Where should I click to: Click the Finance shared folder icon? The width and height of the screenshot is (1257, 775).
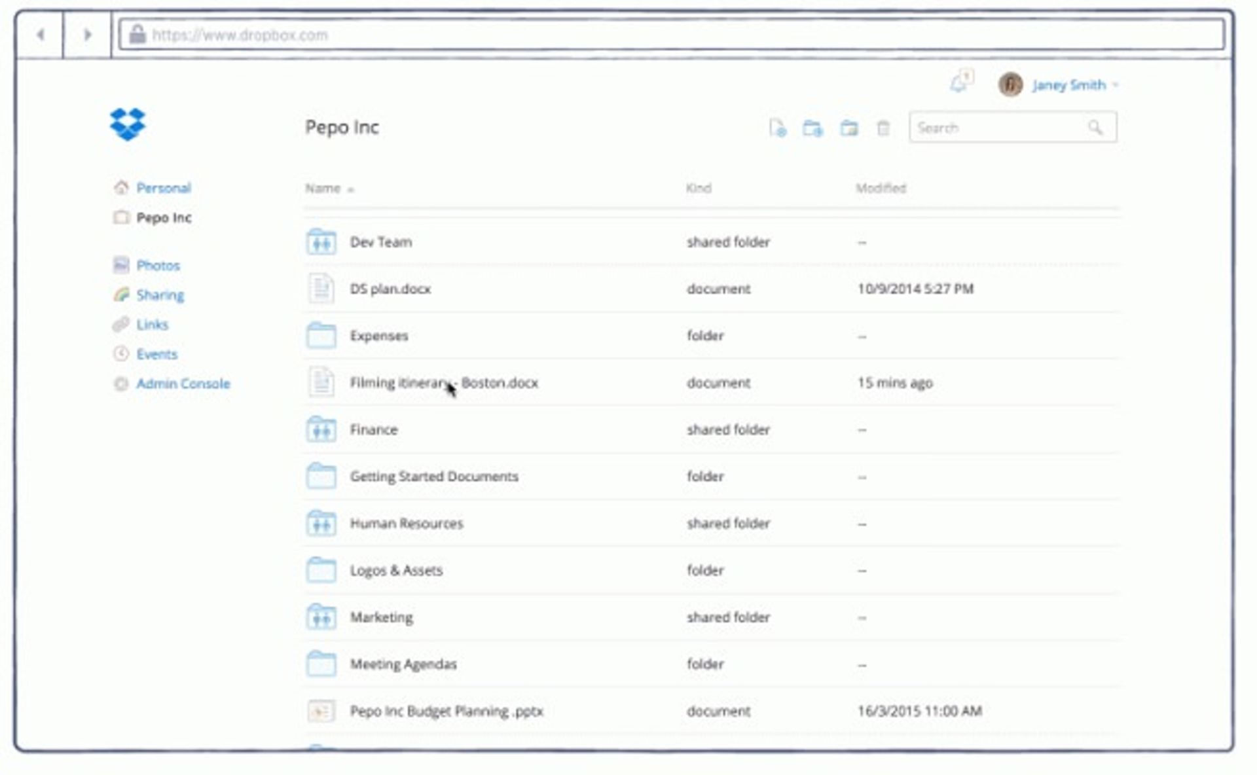click(x=321, y=429)
